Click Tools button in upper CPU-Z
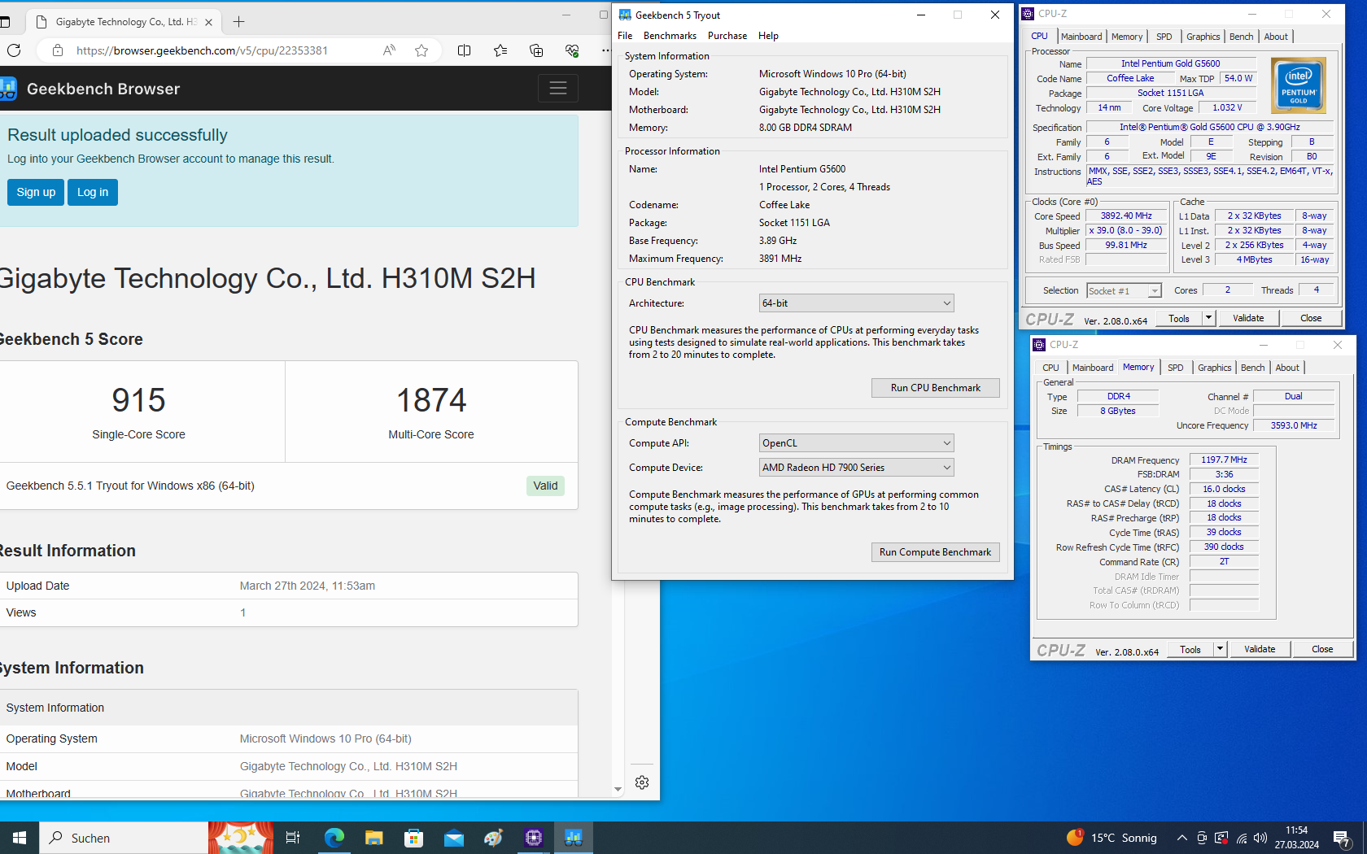 pos(1179,318)
